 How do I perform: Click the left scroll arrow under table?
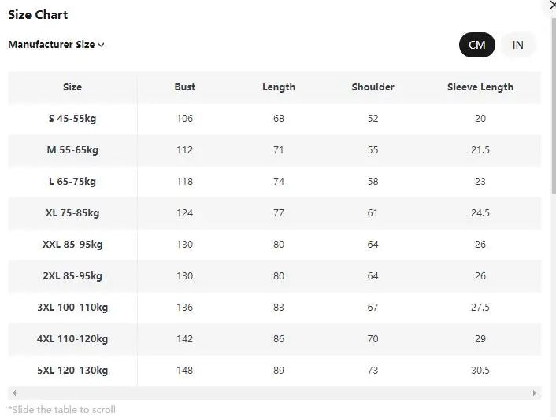click(x=14, y=393)
